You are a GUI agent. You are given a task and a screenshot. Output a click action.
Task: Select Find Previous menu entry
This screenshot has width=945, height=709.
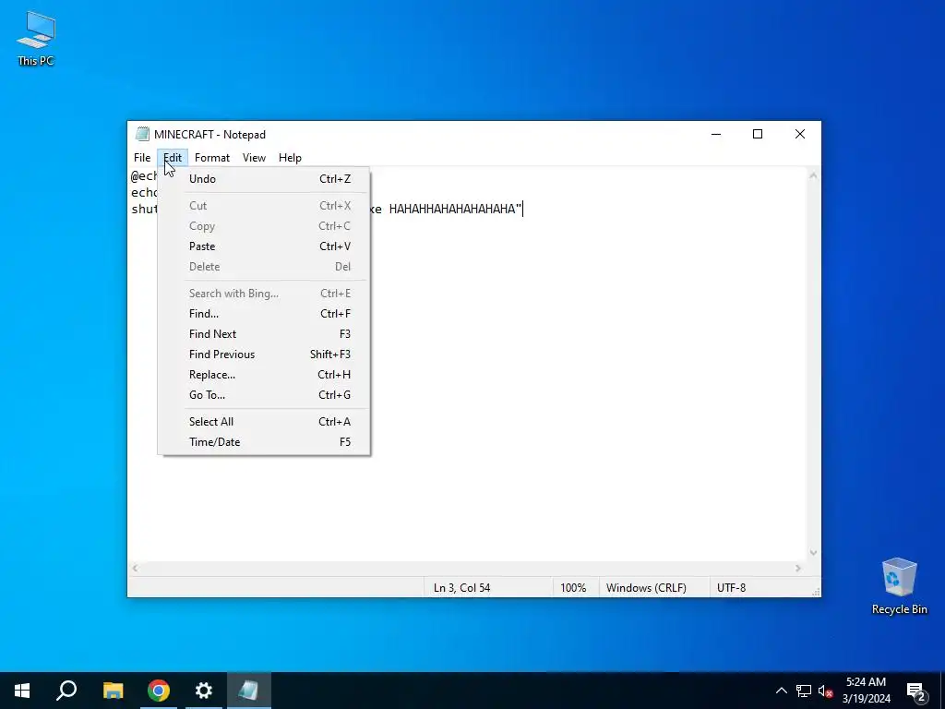[264, 354]
